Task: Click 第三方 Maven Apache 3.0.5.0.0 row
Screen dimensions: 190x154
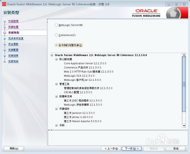Action: 82,121
